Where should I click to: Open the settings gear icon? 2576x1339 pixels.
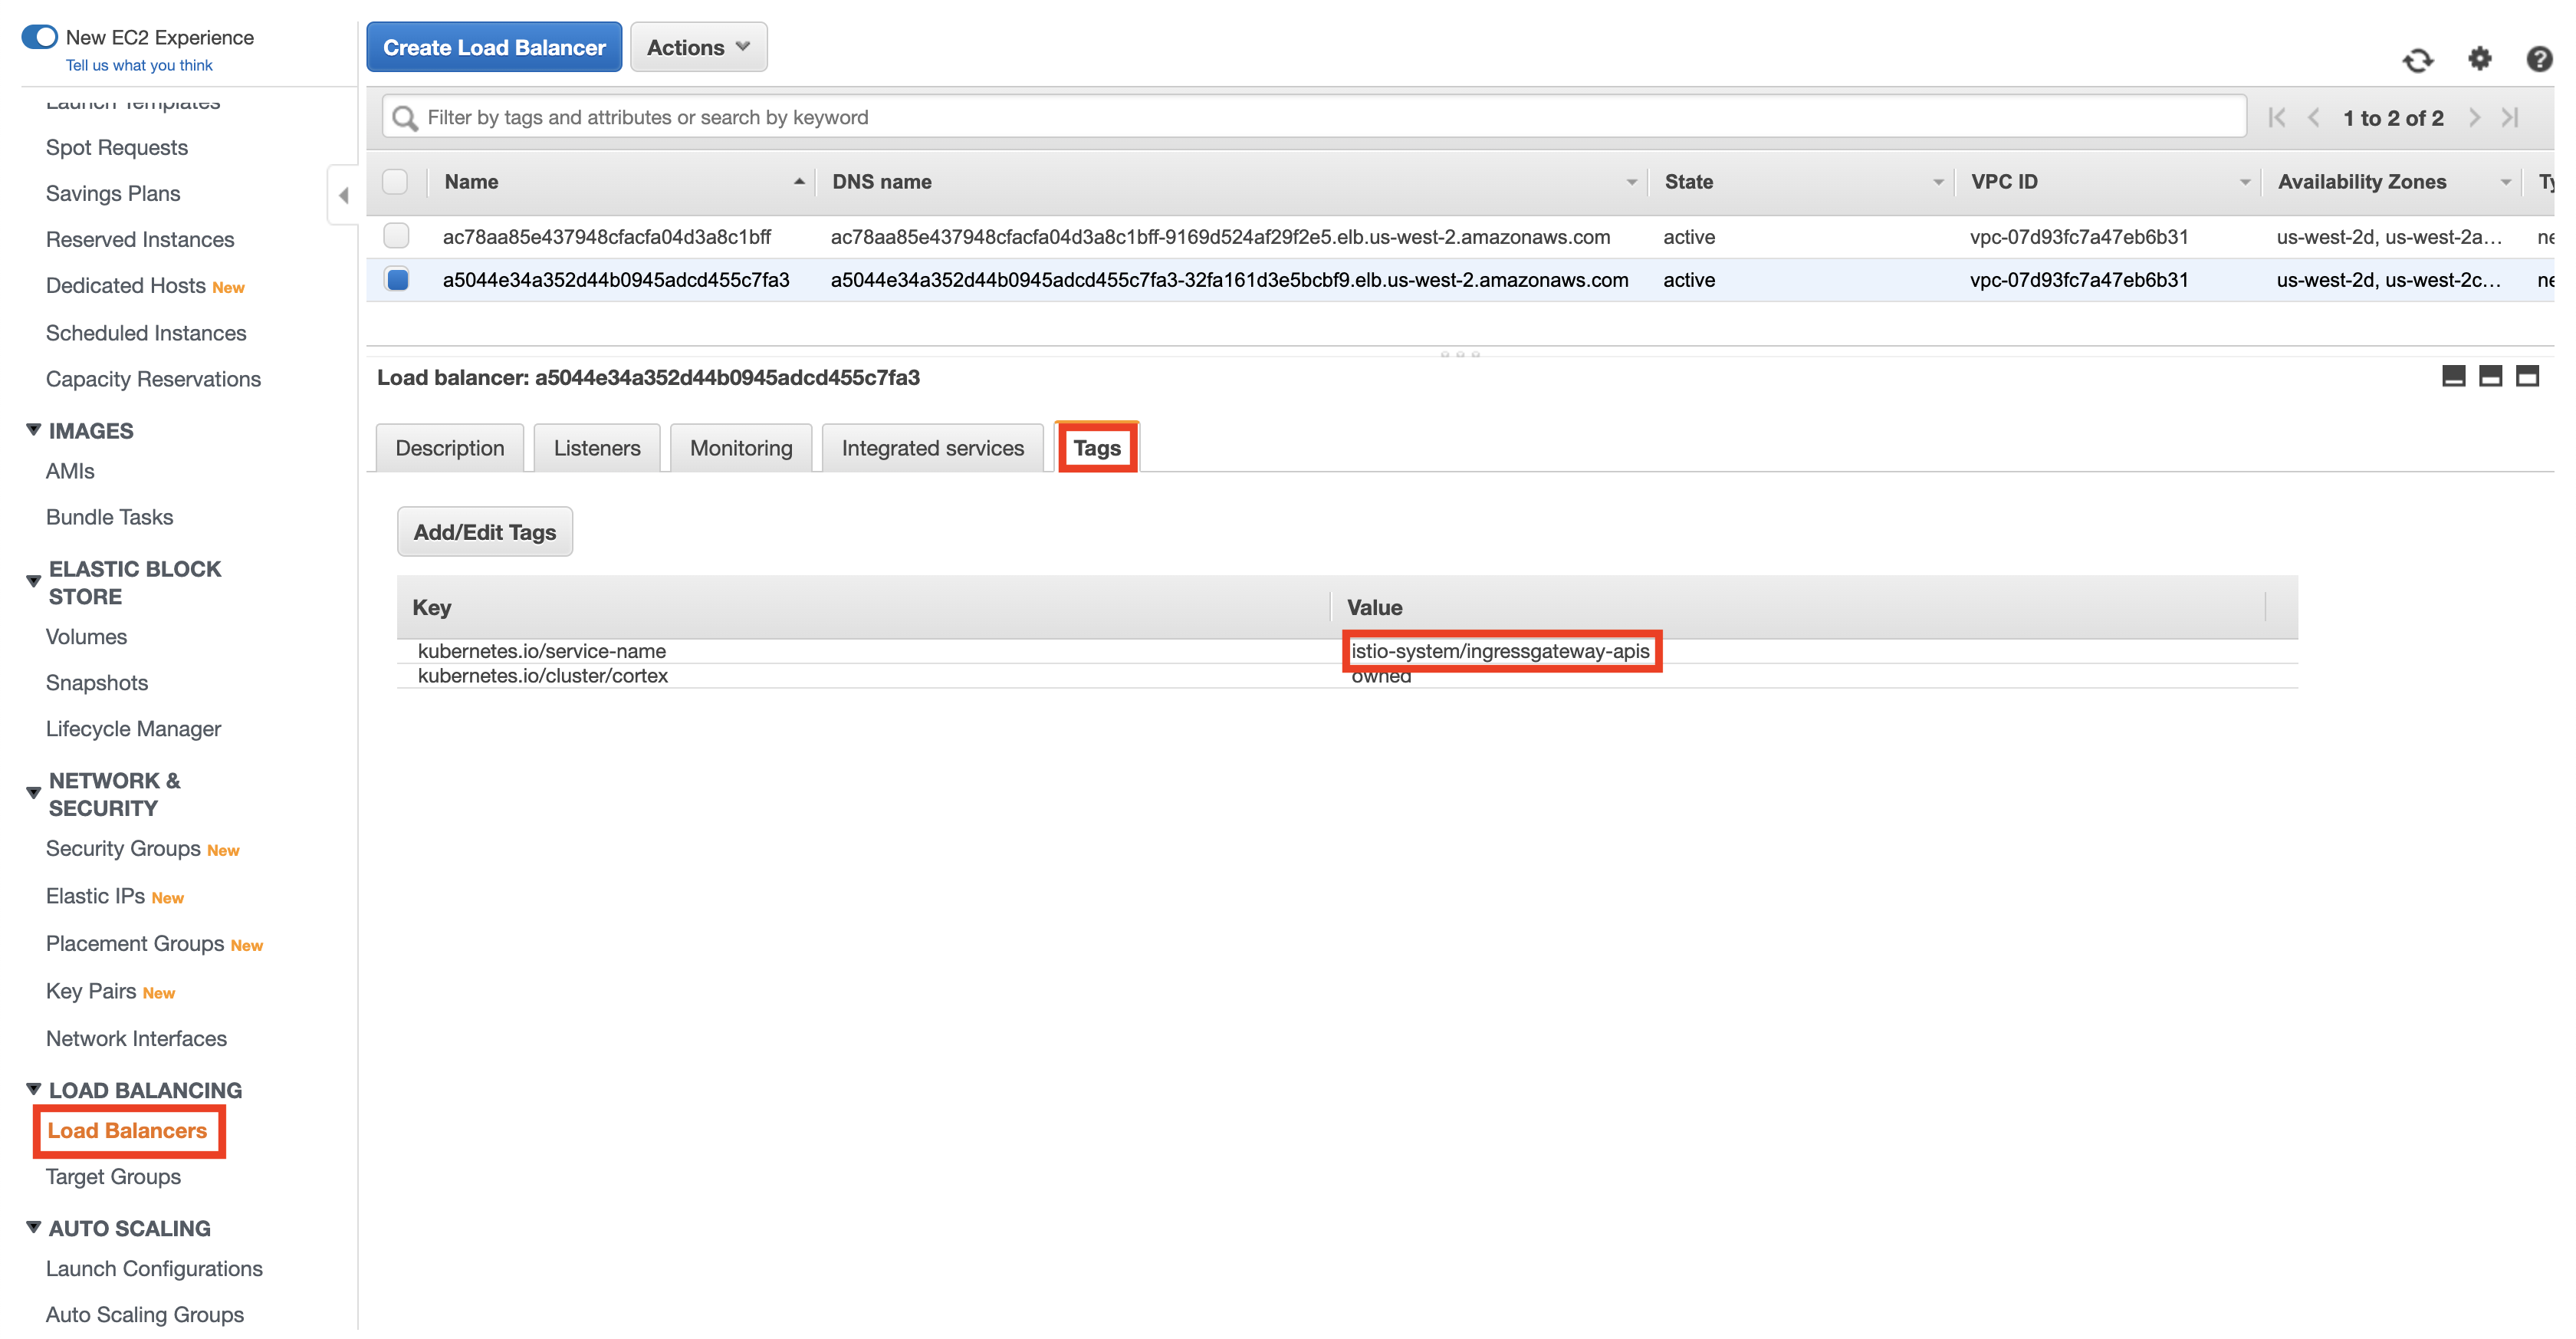coord(2479,59)
